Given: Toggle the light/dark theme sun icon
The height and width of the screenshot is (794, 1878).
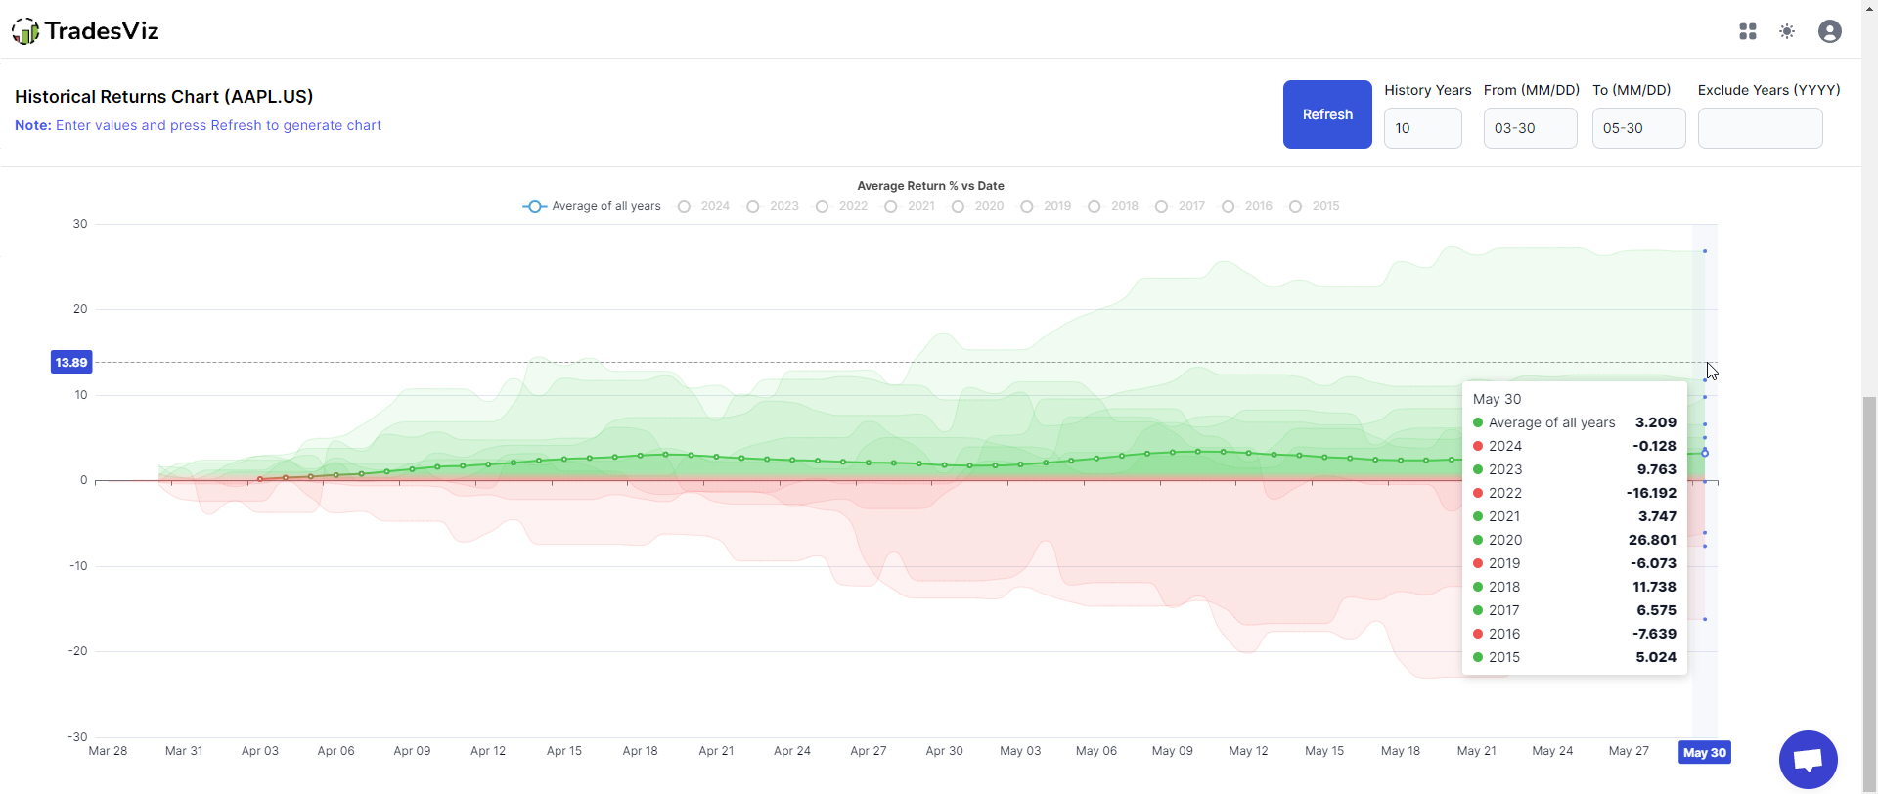Looking at the screenshot, I should (1787, 31).
